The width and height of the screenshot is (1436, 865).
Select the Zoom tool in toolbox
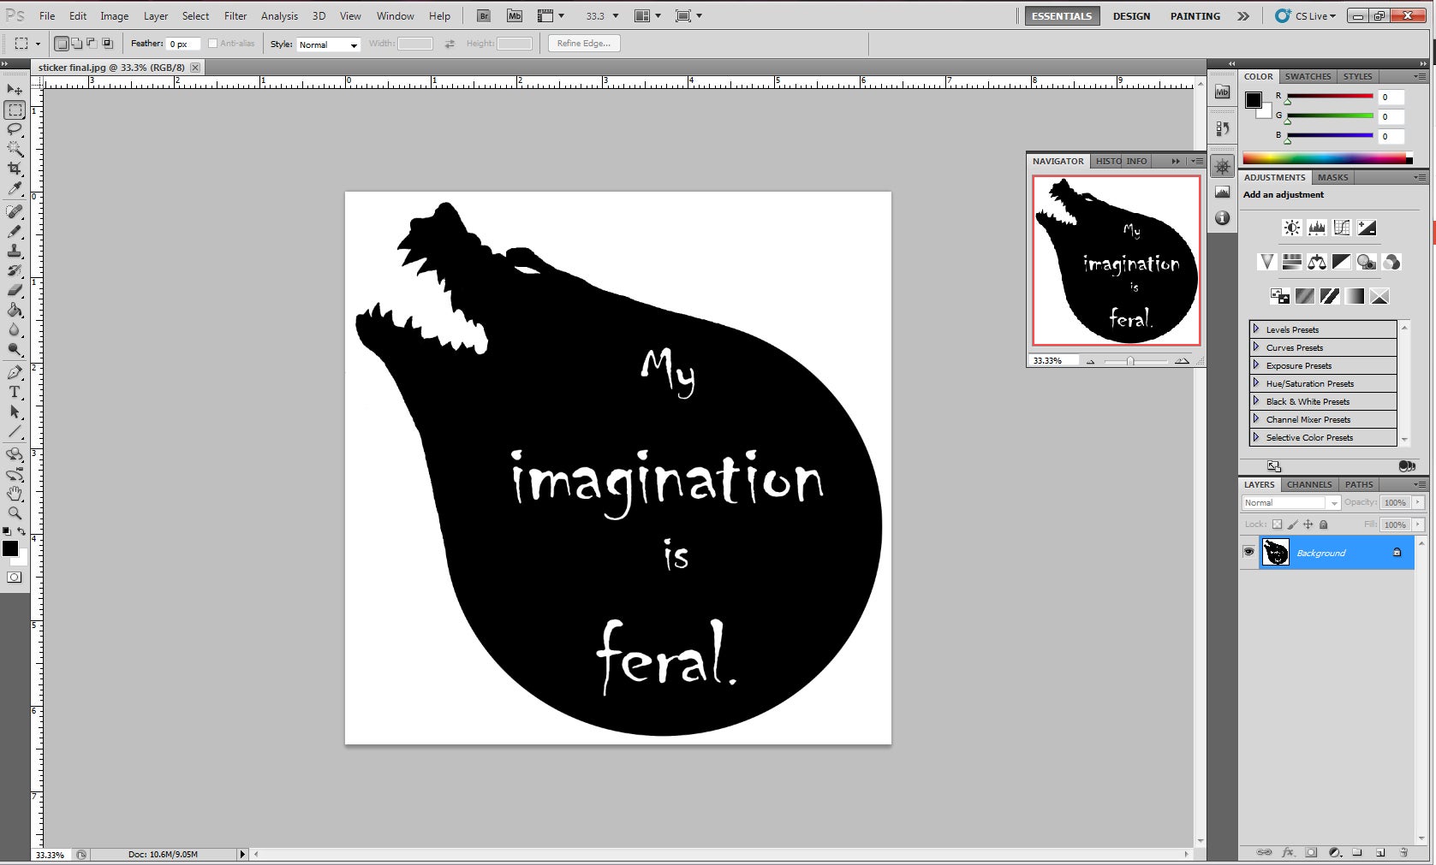pos(15,513)
